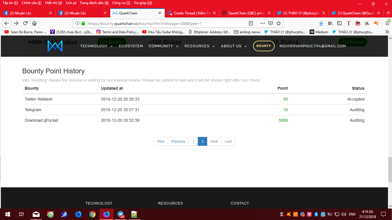
Task: Open the Firefox downloads panel
Action: point(321,23)
